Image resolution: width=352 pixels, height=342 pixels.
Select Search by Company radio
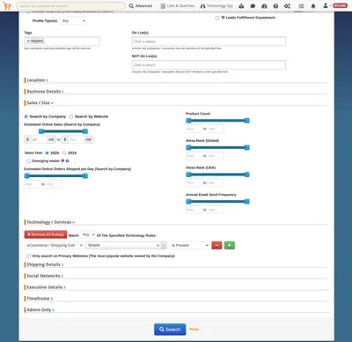click(x=26, y=116)
